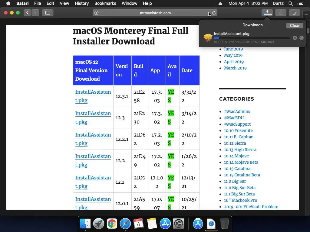This screenshot has height=232, width=310.
Task: Open Calendar from the Dock
Action: click(138, 224)
